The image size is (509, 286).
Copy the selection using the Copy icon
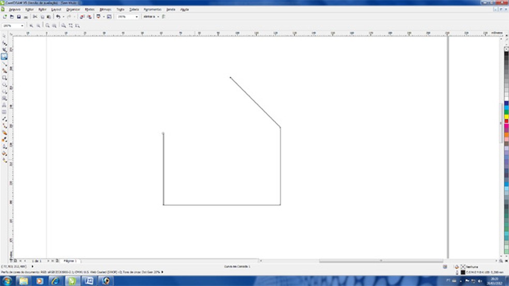point(42,17)
